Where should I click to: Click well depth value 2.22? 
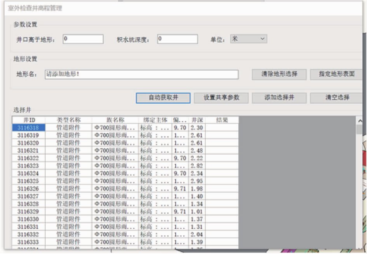tap(196, 158)
